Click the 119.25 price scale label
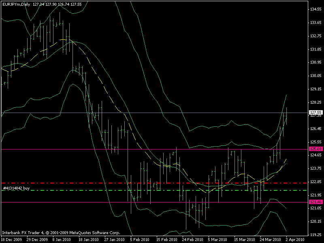Image resolution: width=324 pixels, height=243 pixels. [315, 234]
